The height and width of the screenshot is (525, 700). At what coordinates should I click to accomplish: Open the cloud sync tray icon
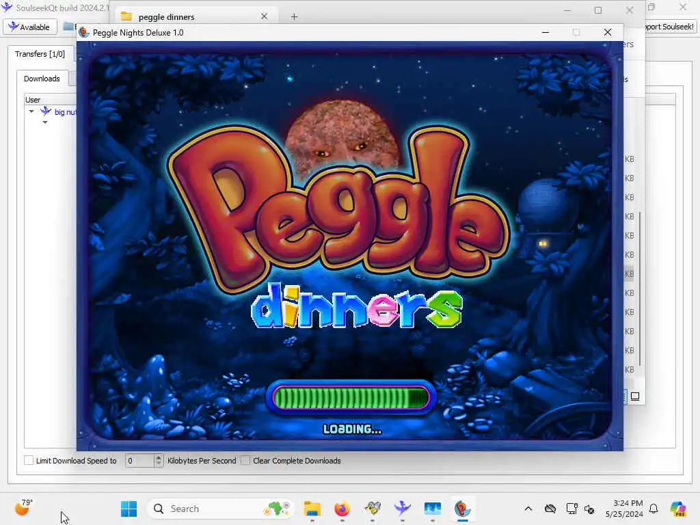coord(550,509)
